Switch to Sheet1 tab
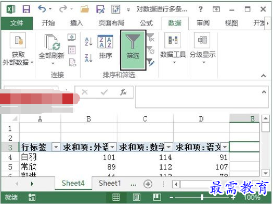The height and width of the screenshot is (204, 273). click(110, 183)
